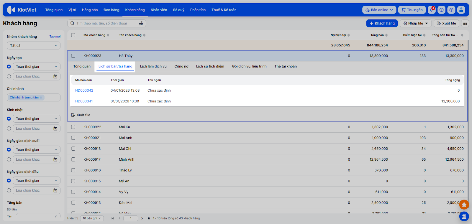The image size is (472, 224).
Task: Change the 10 bản ghi page size
Action: (x=92, y=218)
